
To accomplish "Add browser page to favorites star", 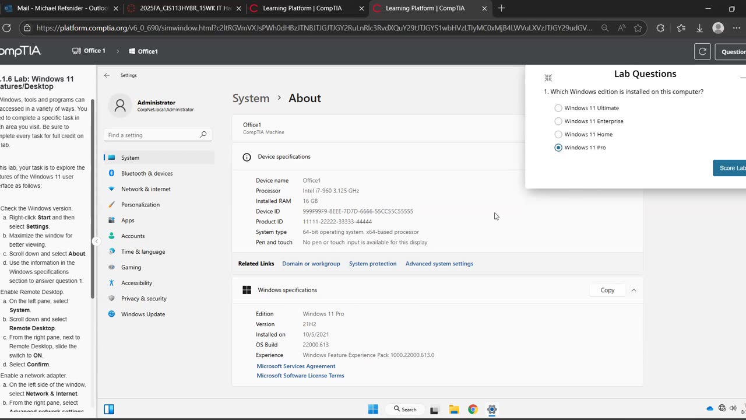I will pyautogui.click(x=638, y=28).
